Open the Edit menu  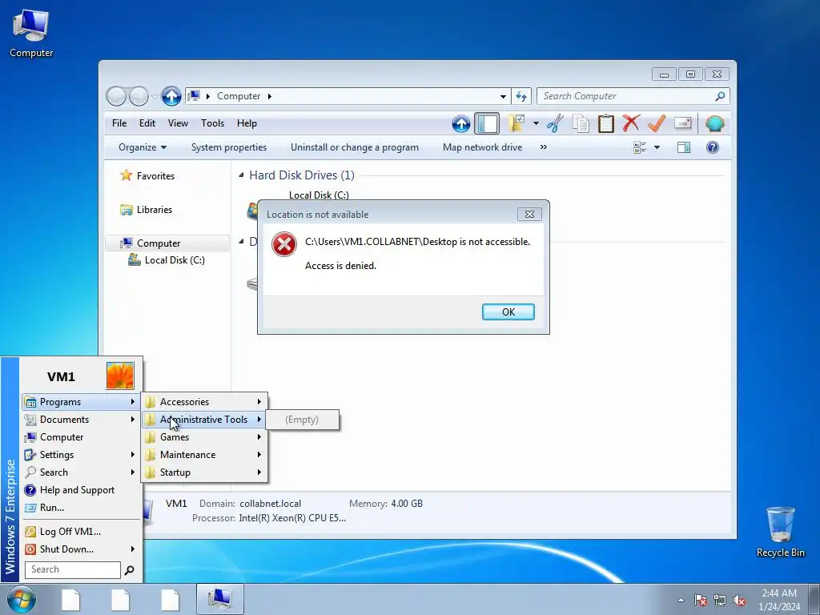(147, 123)
